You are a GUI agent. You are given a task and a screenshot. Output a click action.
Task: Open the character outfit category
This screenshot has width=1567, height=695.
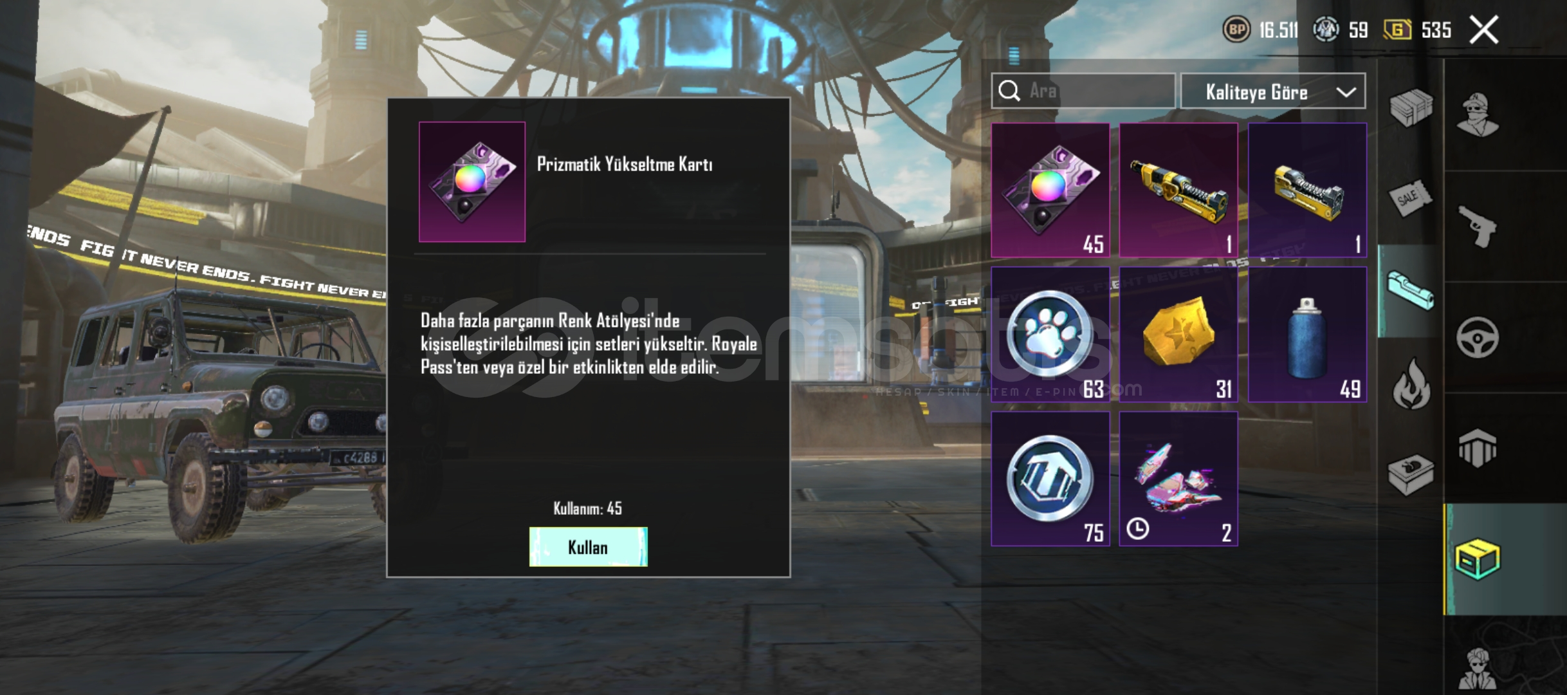coord(1477,116)
